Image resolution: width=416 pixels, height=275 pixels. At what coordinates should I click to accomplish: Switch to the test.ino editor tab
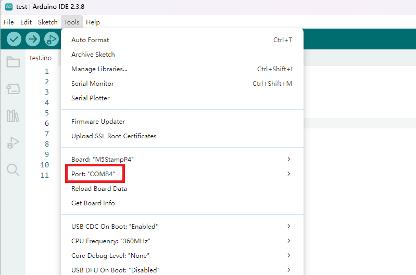(x=41, y=58)
